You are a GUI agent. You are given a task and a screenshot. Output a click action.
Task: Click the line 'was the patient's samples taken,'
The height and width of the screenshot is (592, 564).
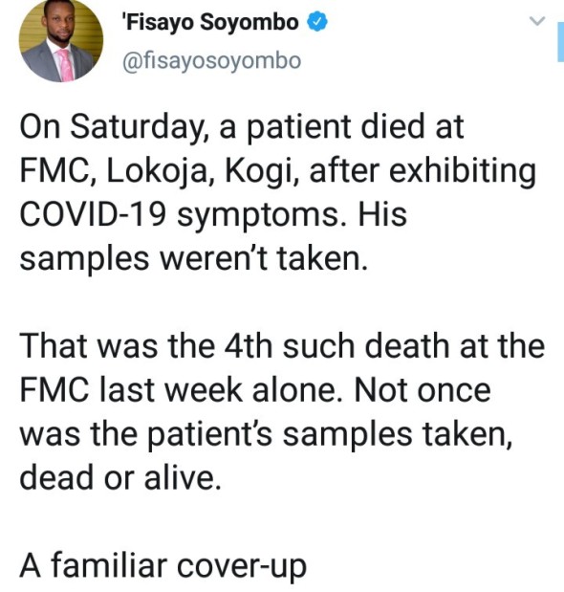point(267,434)
